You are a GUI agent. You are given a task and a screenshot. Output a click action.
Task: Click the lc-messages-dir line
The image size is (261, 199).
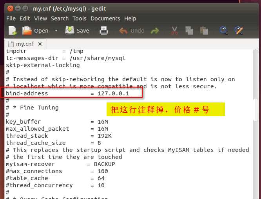point(66,58)
